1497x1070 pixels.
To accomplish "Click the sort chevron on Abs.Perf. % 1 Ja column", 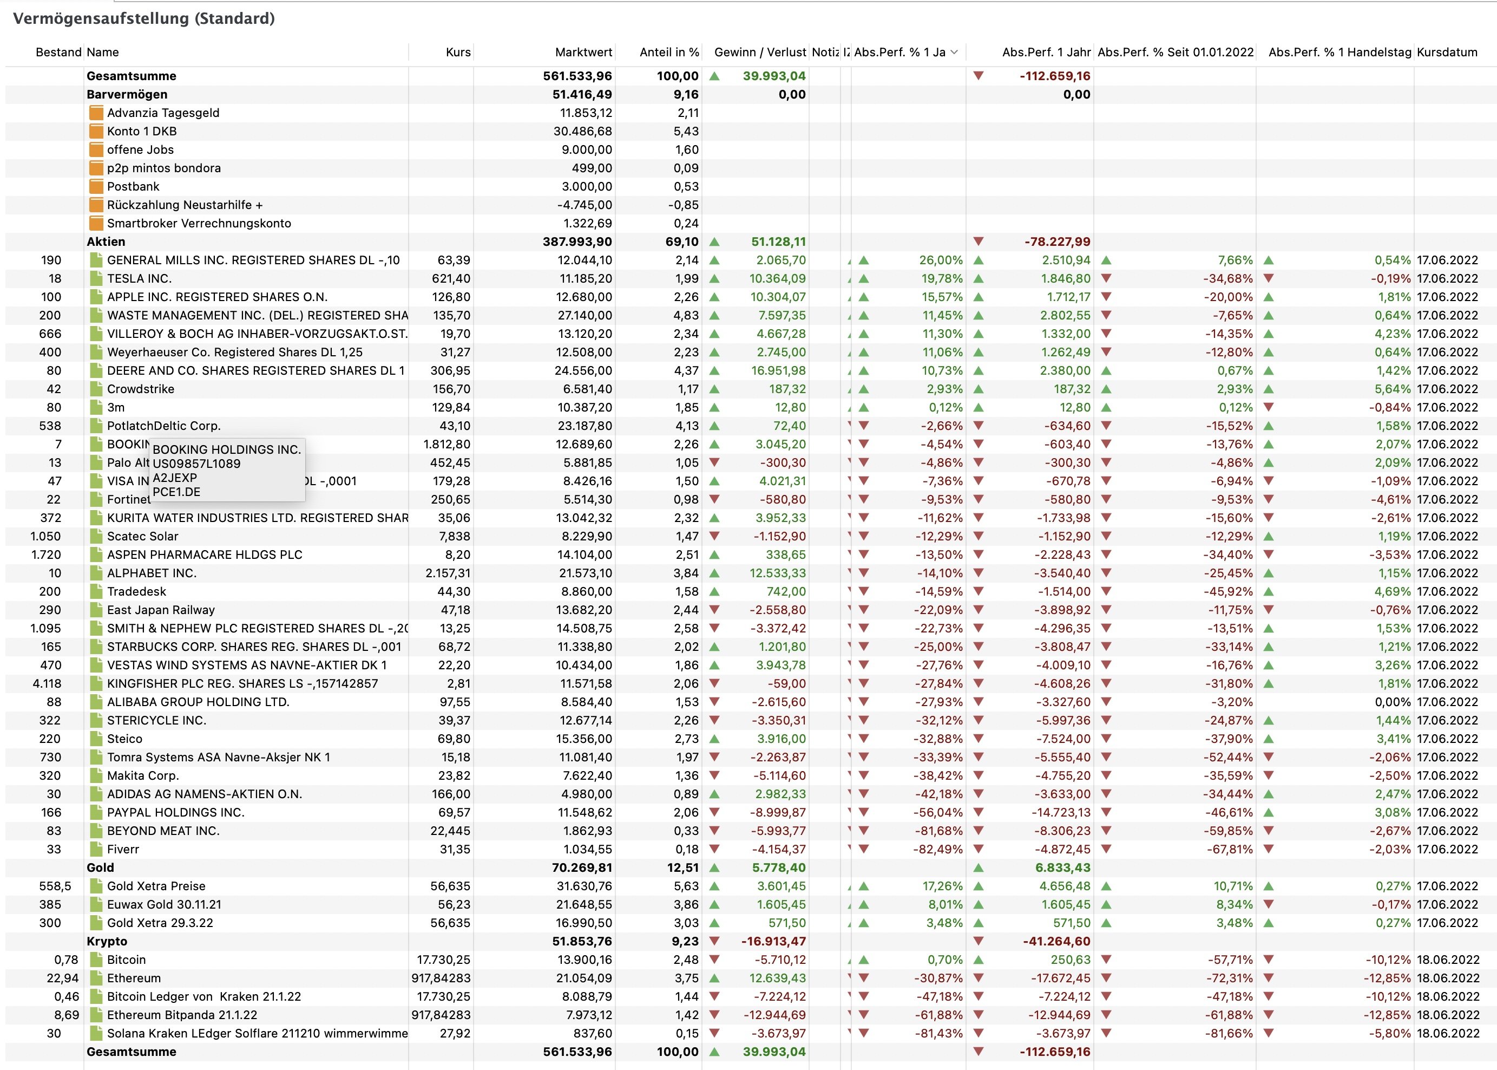I will tap(954, 52).
